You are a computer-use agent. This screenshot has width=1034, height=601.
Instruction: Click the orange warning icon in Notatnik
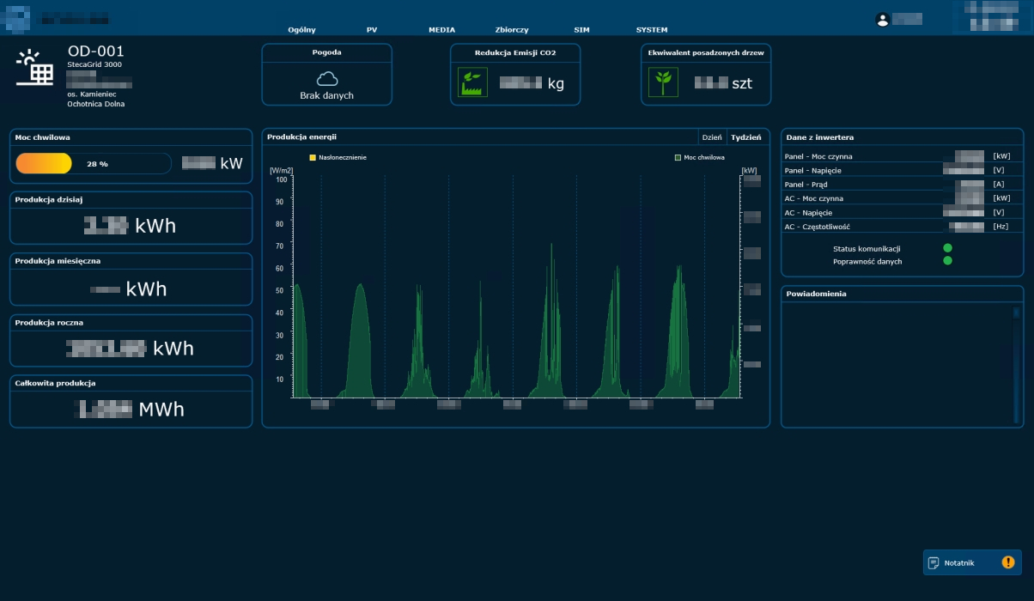[x=1007, y=563]
